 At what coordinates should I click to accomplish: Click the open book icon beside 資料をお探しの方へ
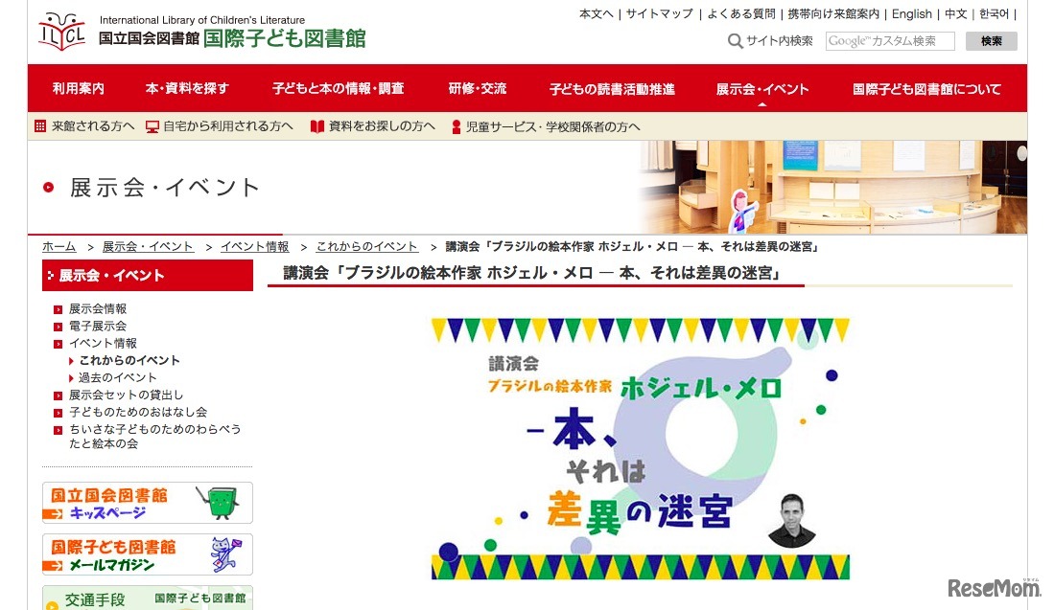(x=317, y=125)
